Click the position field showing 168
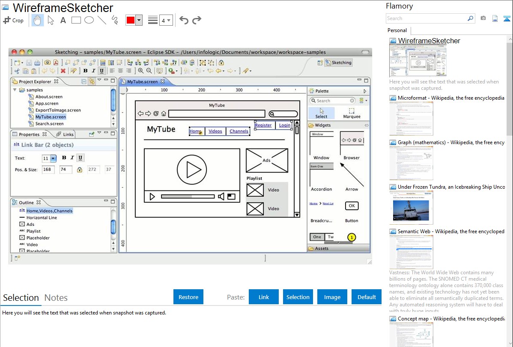Viewport: 513px width, 347px height. pos(48,169)
